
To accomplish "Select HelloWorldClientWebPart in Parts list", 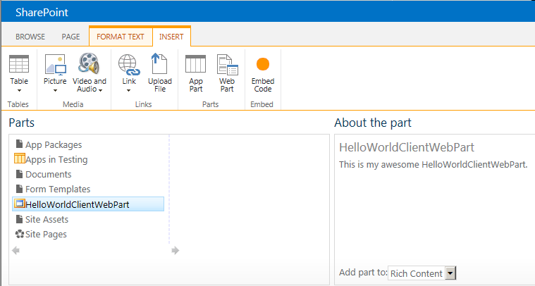I will (88, 204).
